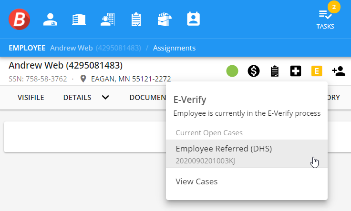Click the EMPLOYEE breadcrumb label
The width and height of the screenshot is (351, 211).
click(27, 48)
